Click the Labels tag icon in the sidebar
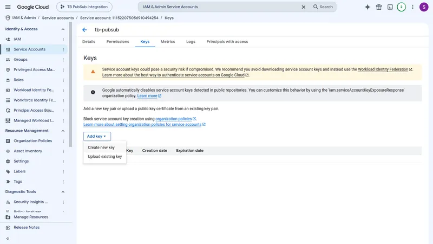 [8, 171]
